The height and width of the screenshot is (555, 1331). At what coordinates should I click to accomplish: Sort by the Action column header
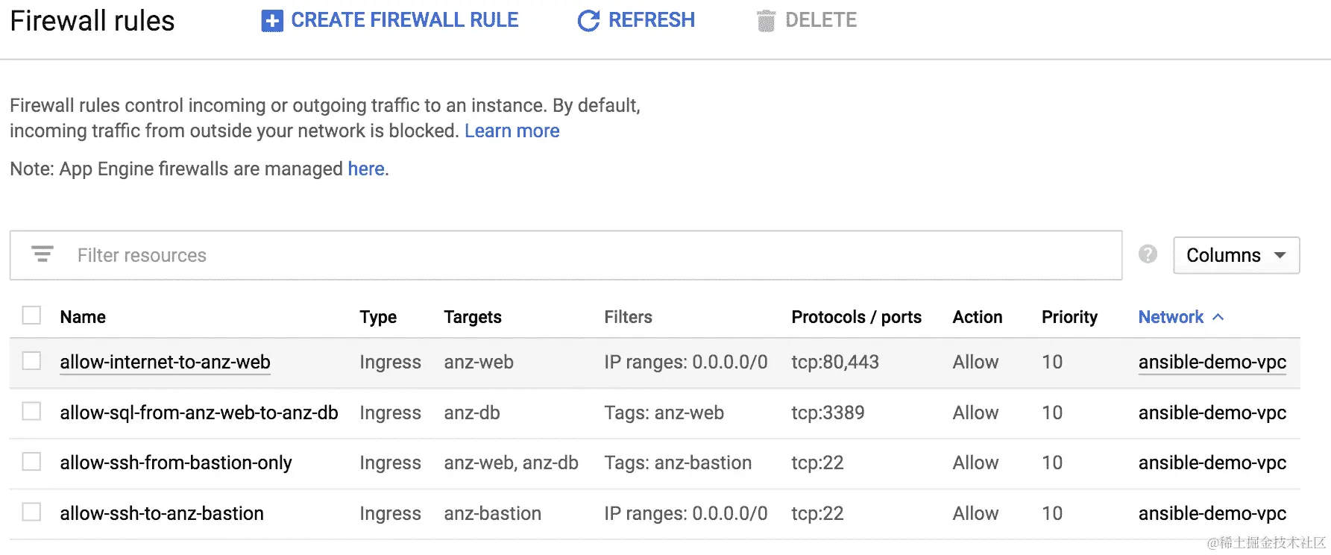tap(977, 317)
